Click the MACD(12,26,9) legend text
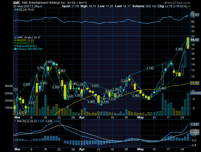The image size is (201, 152). coord(27,121)
